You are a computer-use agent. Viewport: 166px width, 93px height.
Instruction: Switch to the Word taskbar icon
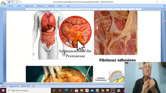97,90
